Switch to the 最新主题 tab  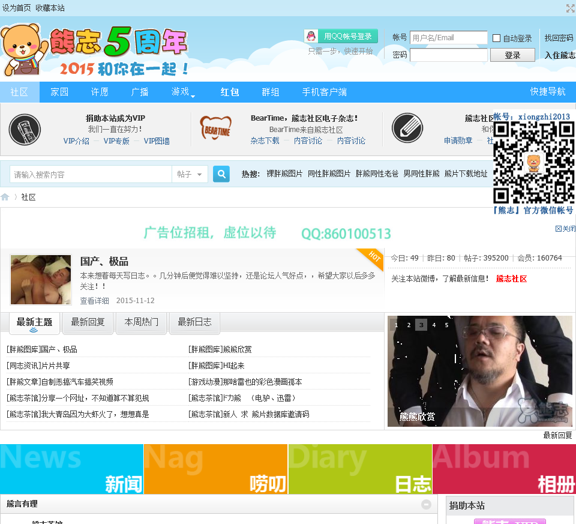tap(34, 324)
